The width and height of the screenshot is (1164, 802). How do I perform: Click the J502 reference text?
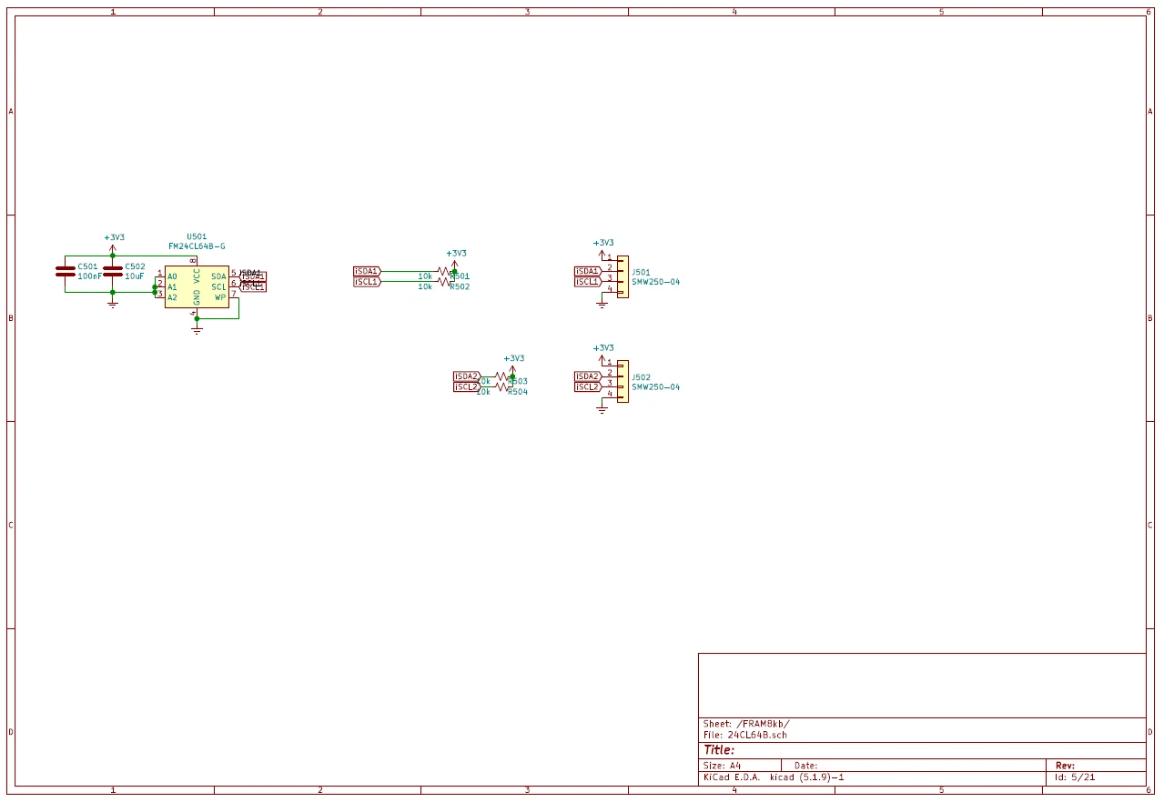pos(642,377)
